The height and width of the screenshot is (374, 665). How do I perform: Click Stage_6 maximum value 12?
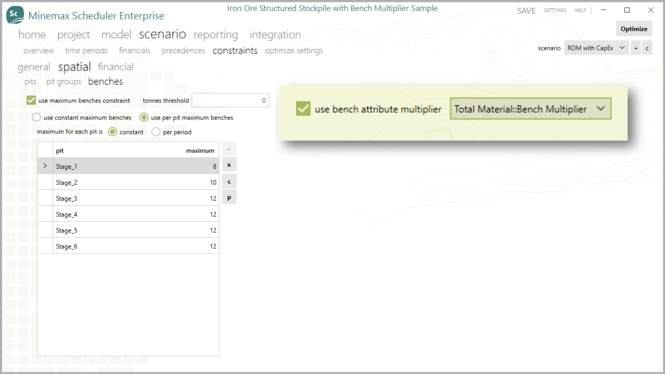pyautogui.click(x=213, y=246)
